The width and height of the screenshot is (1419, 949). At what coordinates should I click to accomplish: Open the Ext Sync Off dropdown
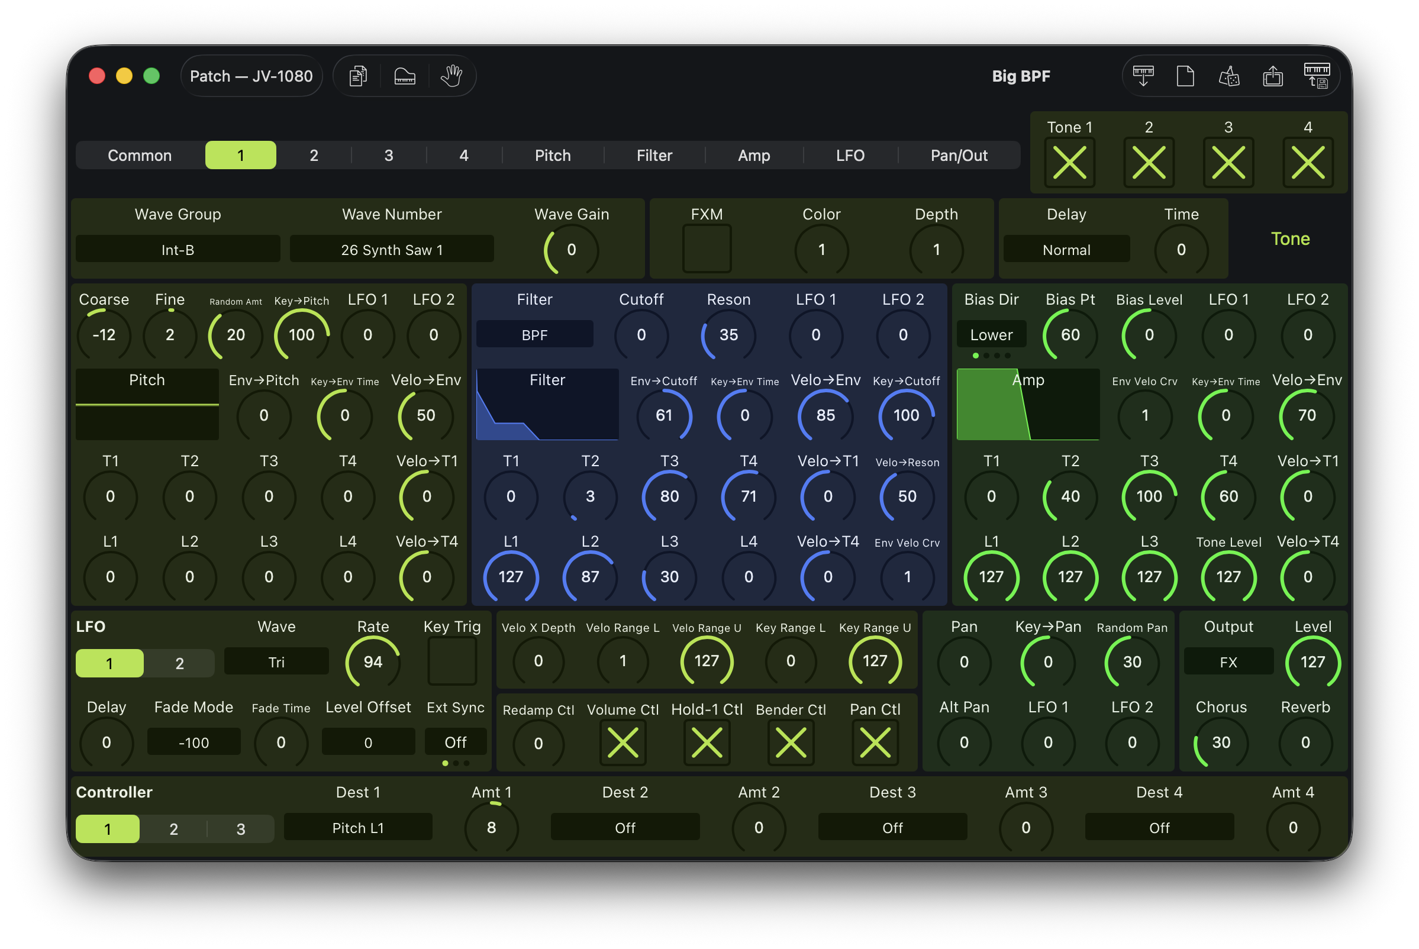point(455,743)
